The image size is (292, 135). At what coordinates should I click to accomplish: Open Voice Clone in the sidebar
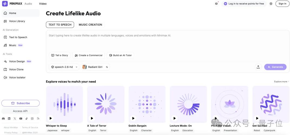[x=16, y=69]
